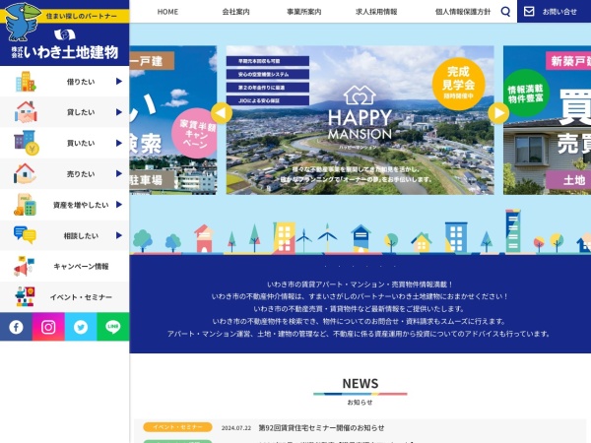Click the 完成見学会 orange circle badge
Image resolution: width=591 pixels, height=443 pixels.
click(x=458, y=84)
